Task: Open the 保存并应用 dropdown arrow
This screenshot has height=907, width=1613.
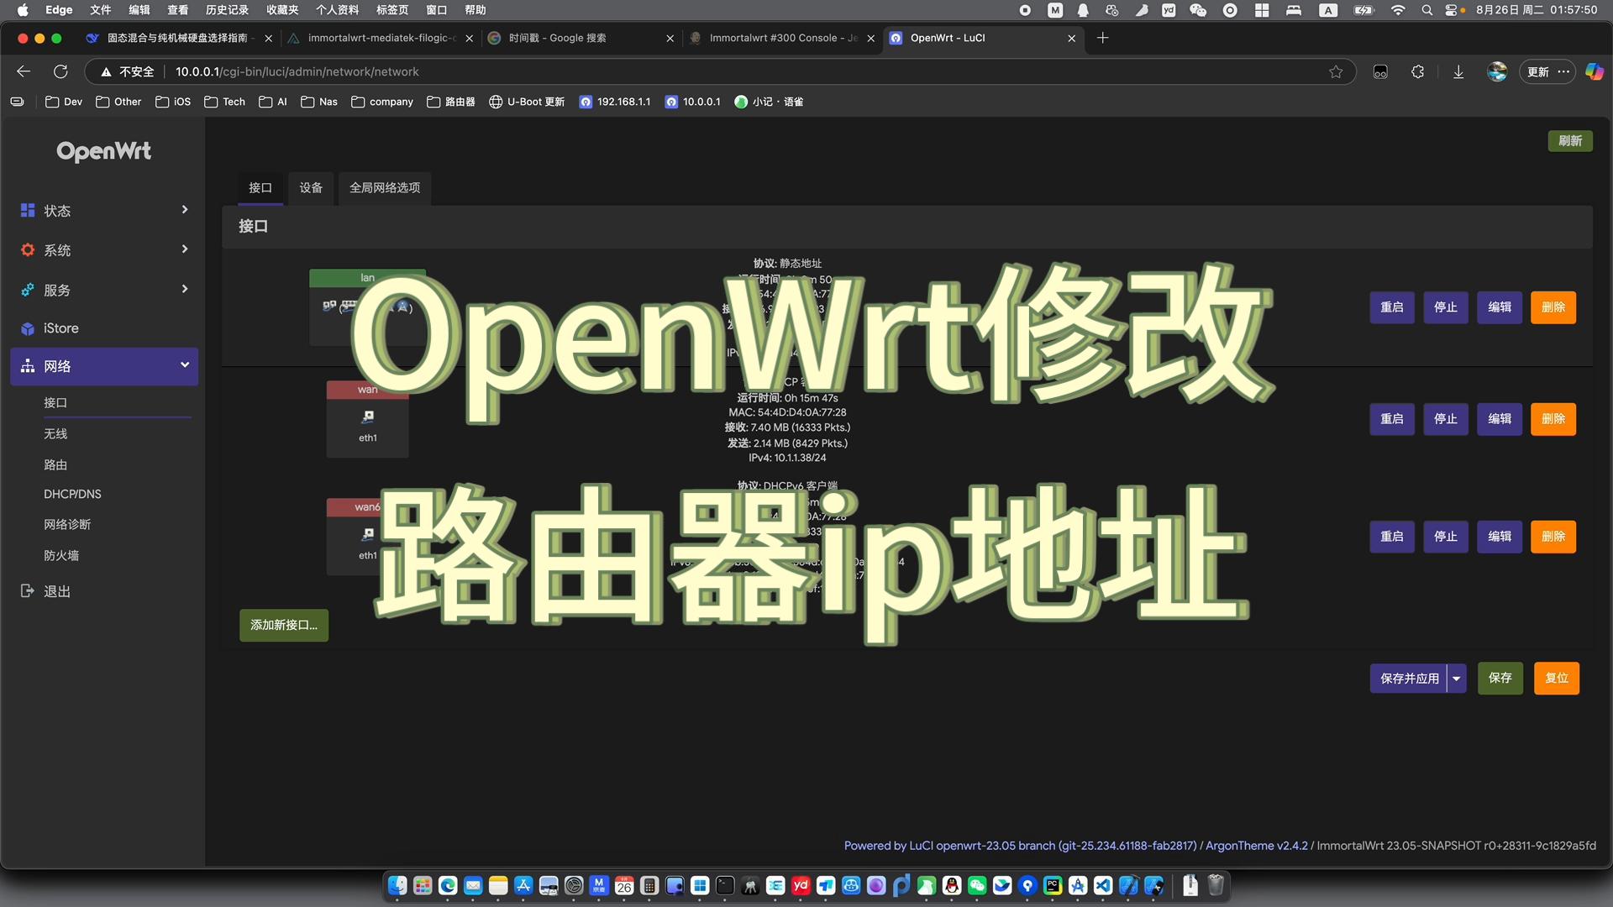Action: (x=1457, y=679)
